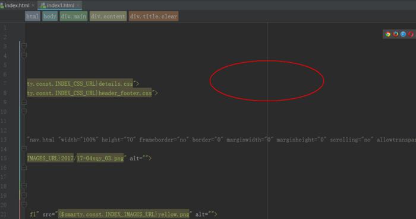Toggle the fold marker at line 14

pos(24,149)
